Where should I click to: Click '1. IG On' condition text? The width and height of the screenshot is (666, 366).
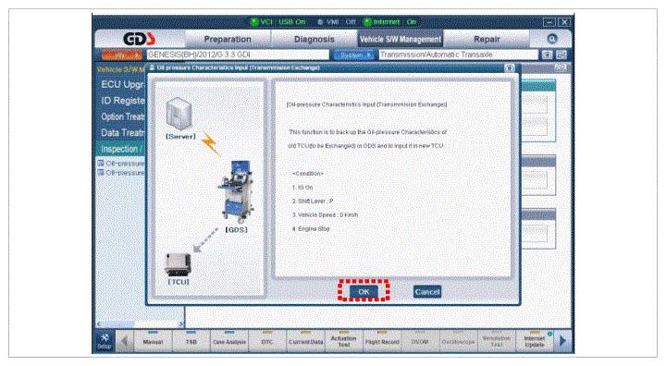tap(302, 188)
